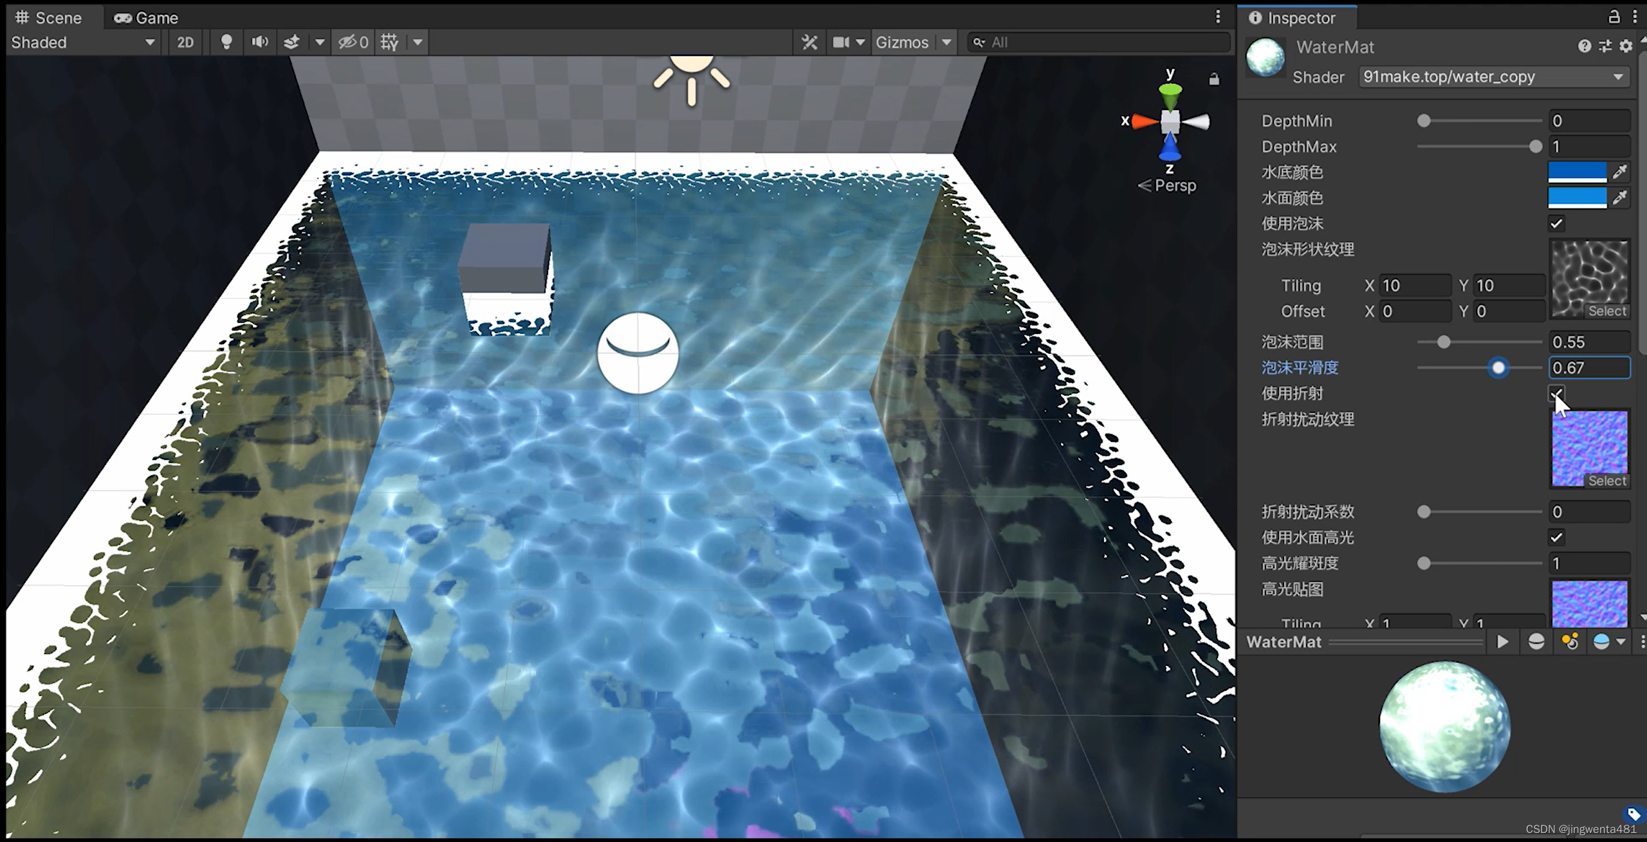Click the scene effects toggle icon
1647x842 pixels.
pos(291,42)
